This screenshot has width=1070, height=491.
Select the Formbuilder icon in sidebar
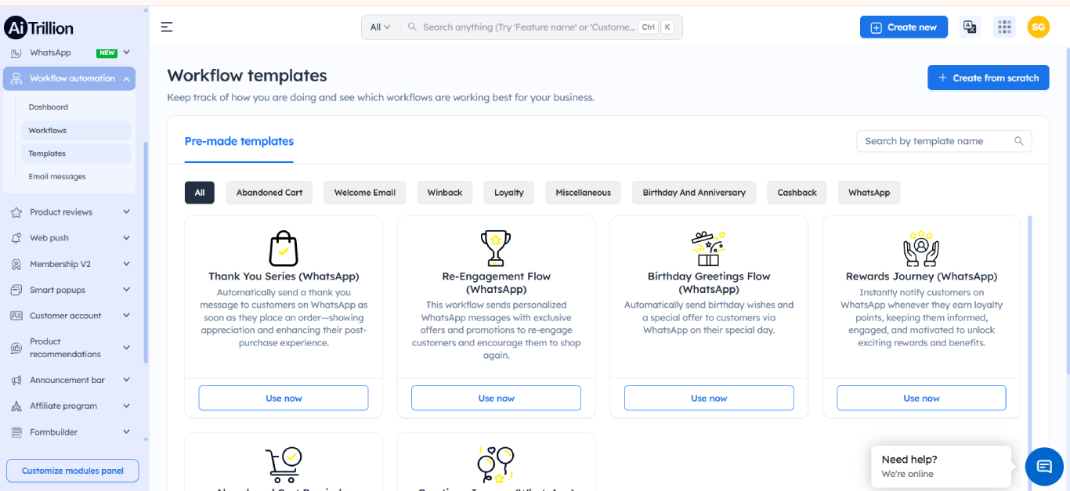coord(16,431)
